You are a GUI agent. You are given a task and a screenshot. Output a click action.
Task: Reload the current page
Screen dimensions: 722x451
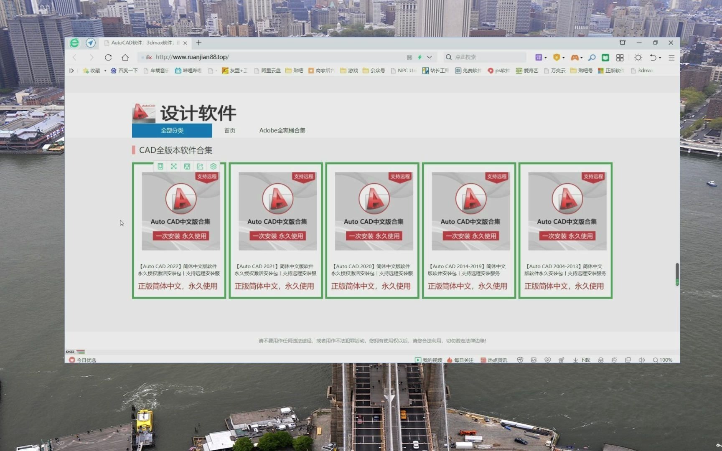pos(109,57)
